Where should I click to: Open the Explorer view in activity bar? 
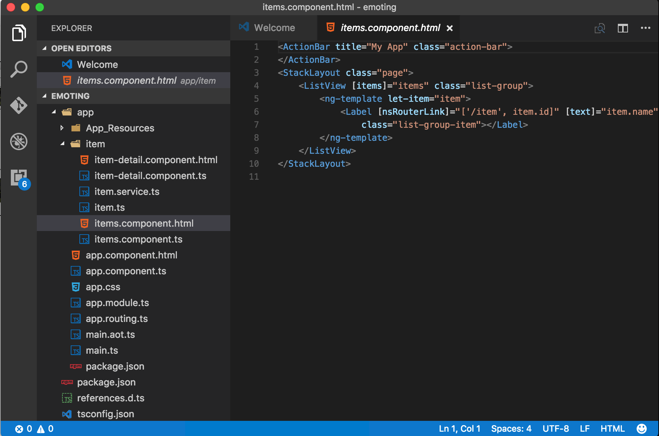tap(19, 33)
